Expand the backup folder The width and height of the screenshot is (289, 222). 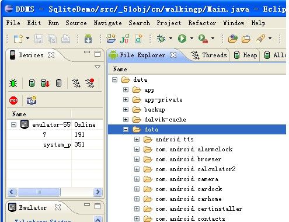tap(126, 109)
